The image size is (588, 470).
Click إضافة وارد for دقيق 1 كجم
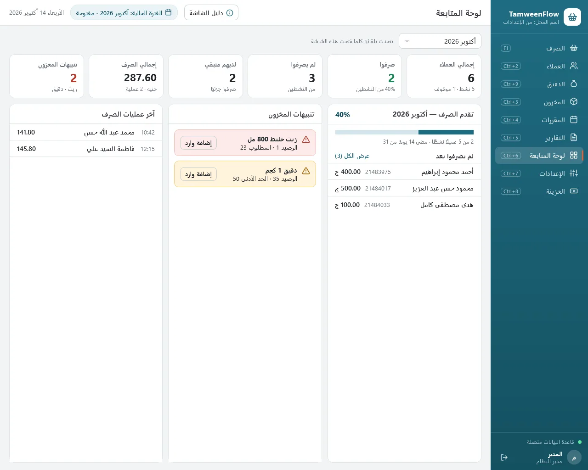point(198,174)
